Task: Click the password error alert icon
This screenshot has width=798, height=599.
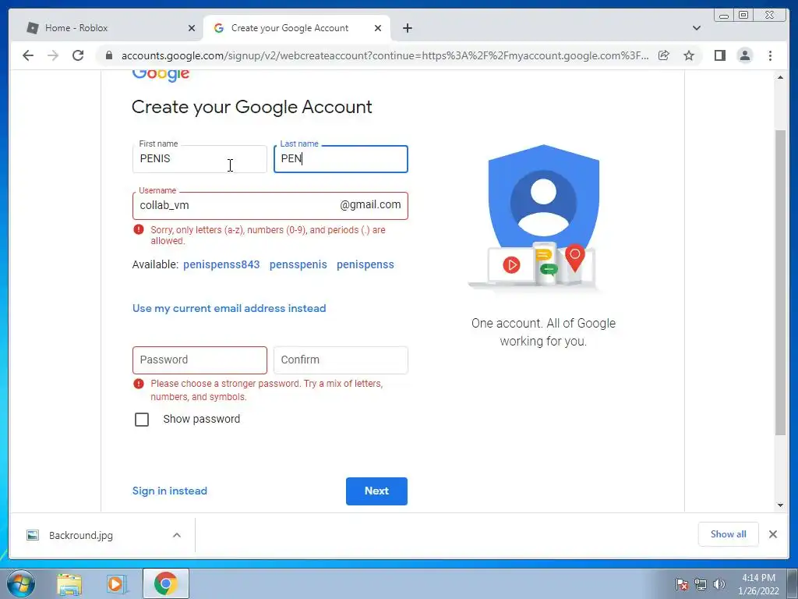Action: click(x=139, y=384)
